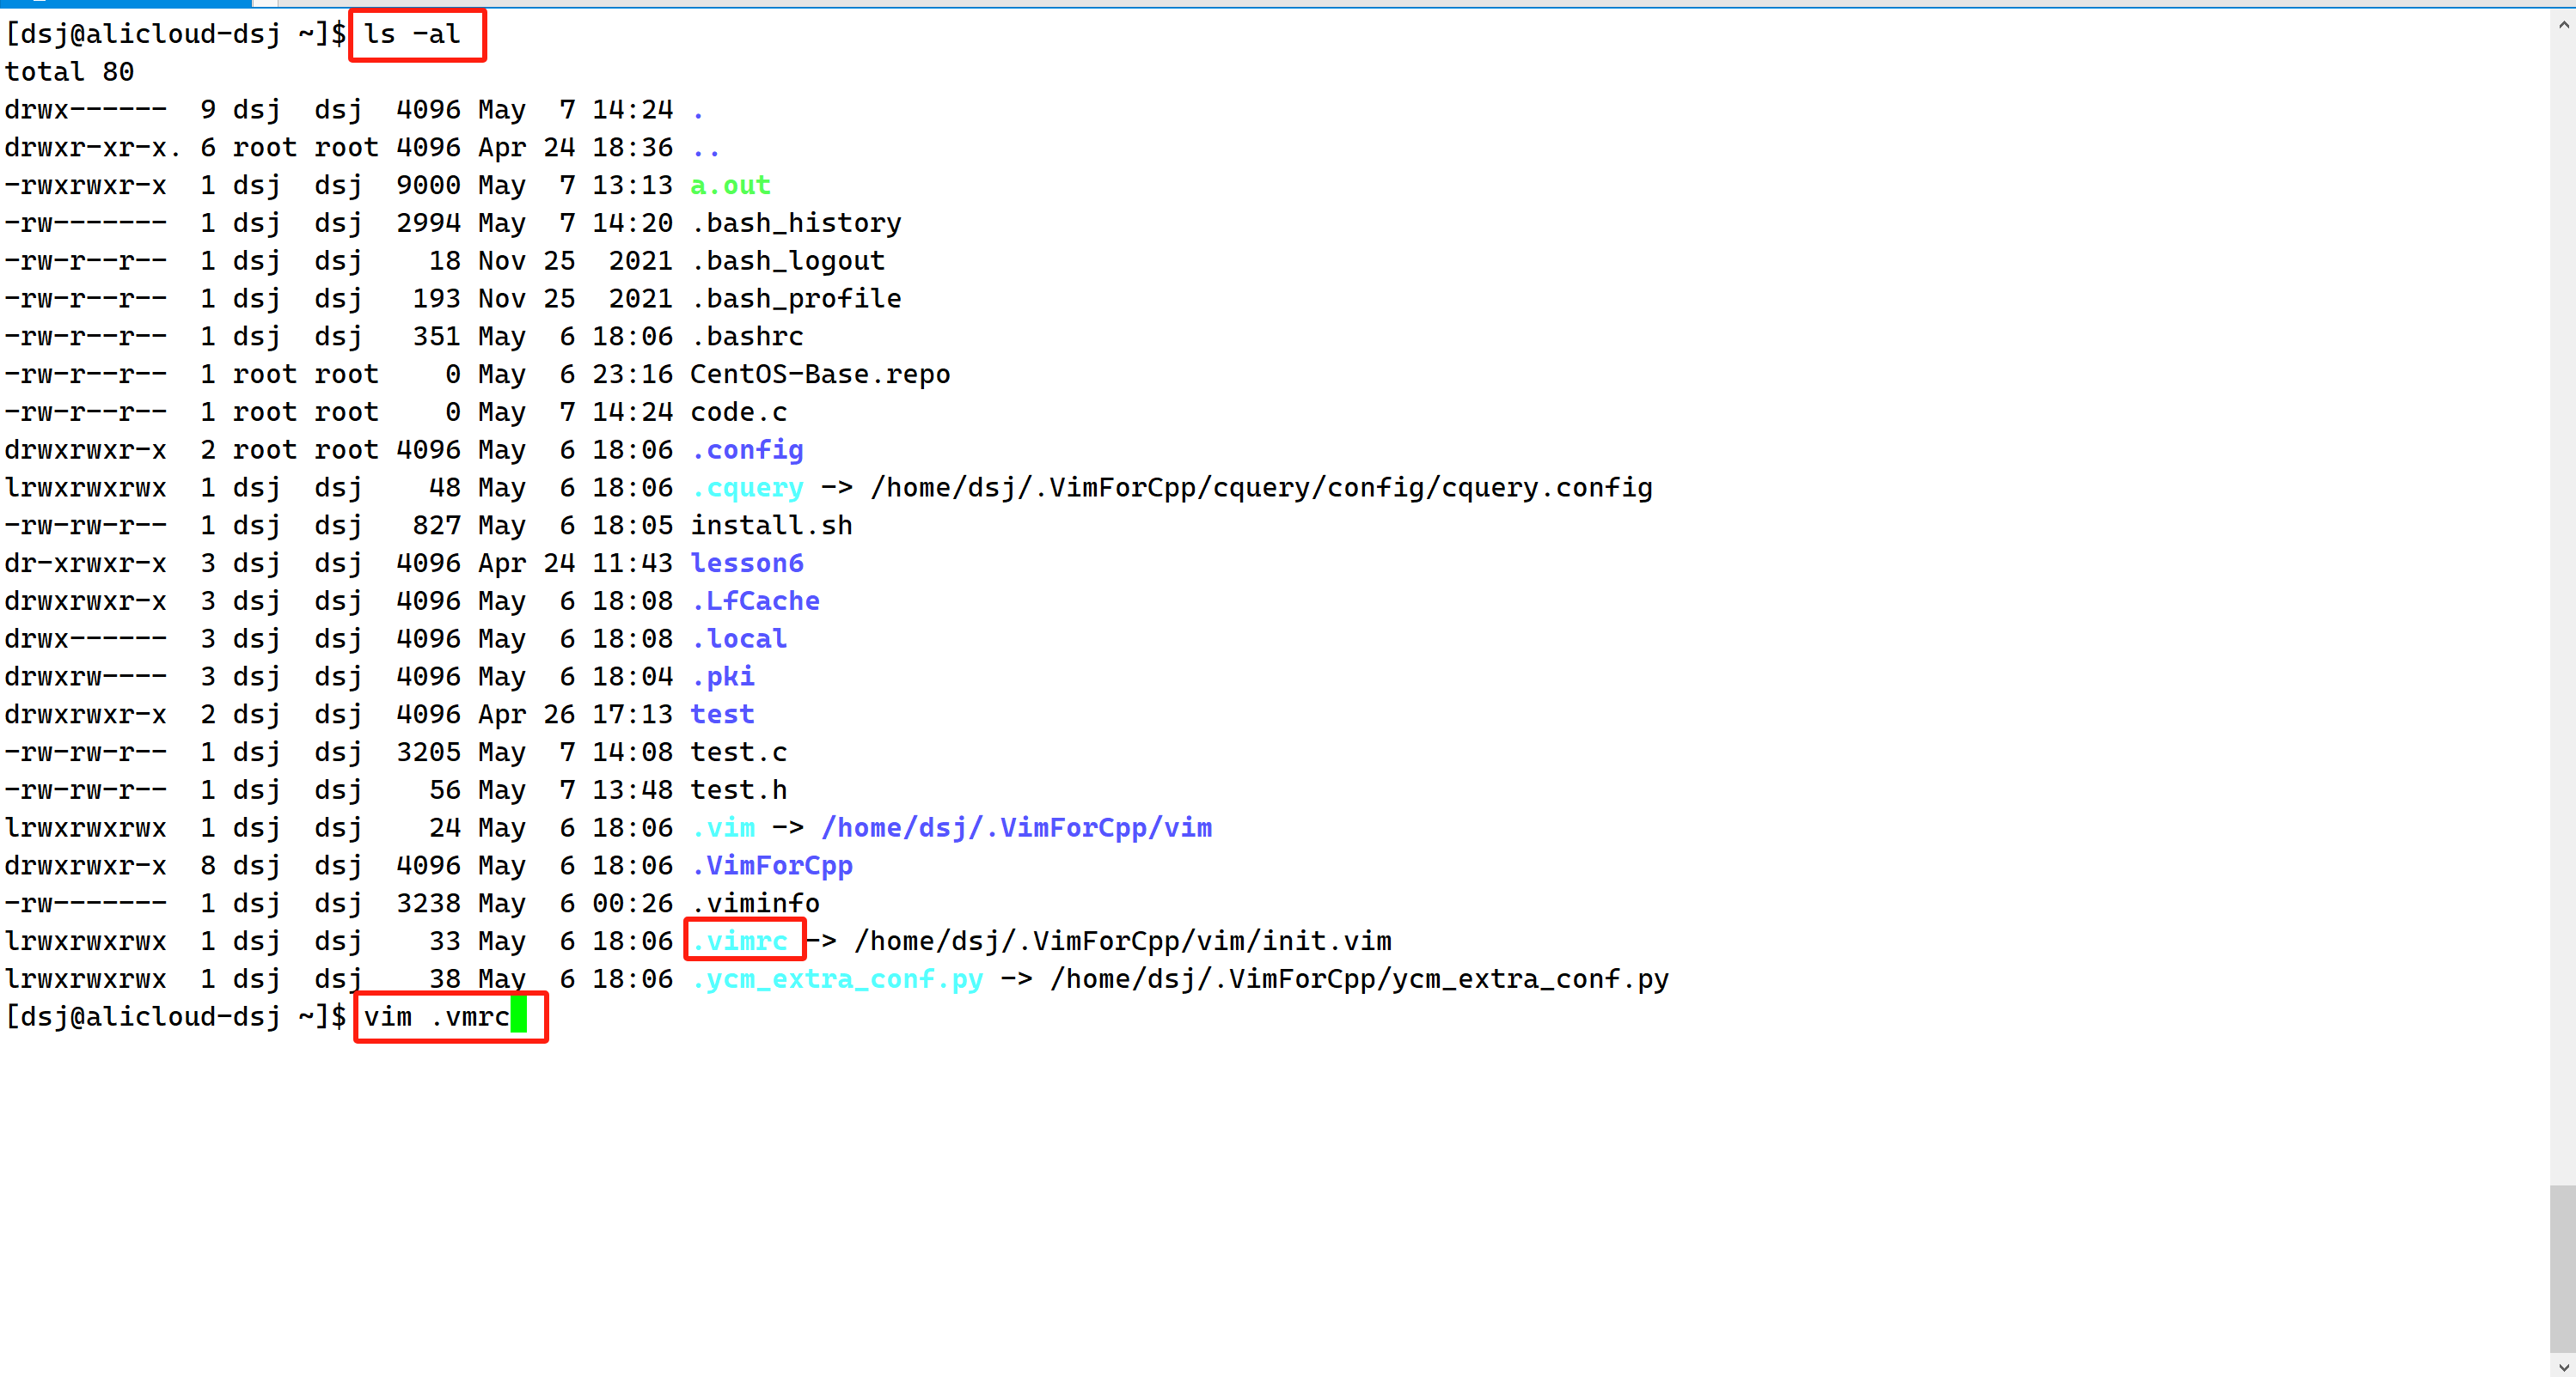Image resolution: width=2576 pixels, height=1377 pixels.
Task: Click the .config directory name
Action: 747,449
